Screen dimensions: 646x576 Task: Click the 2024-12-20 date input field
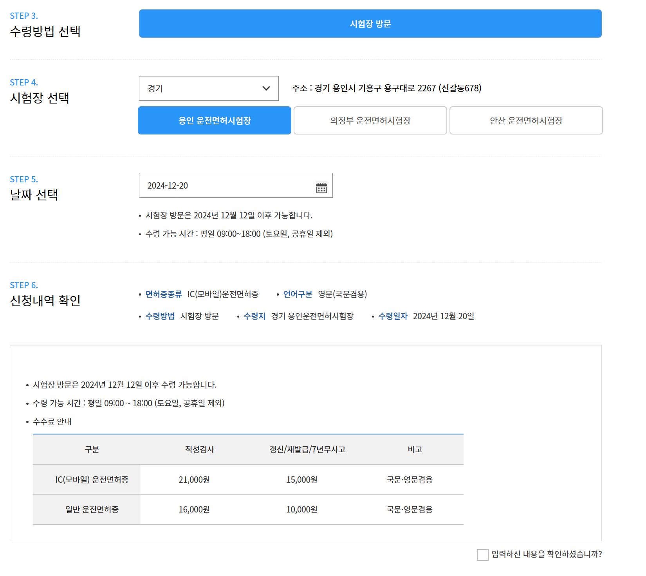point(236,185)
